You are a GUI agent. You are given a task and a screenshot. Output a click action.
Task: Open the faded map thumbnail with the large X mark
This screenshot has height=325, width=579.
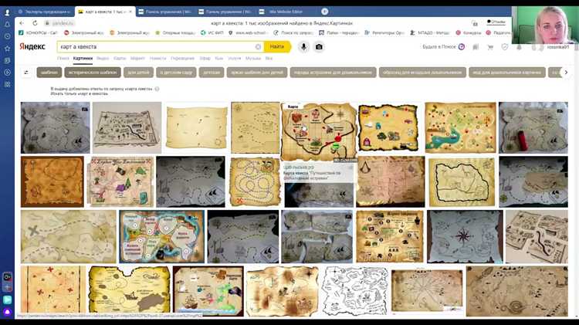pos(68,236)
